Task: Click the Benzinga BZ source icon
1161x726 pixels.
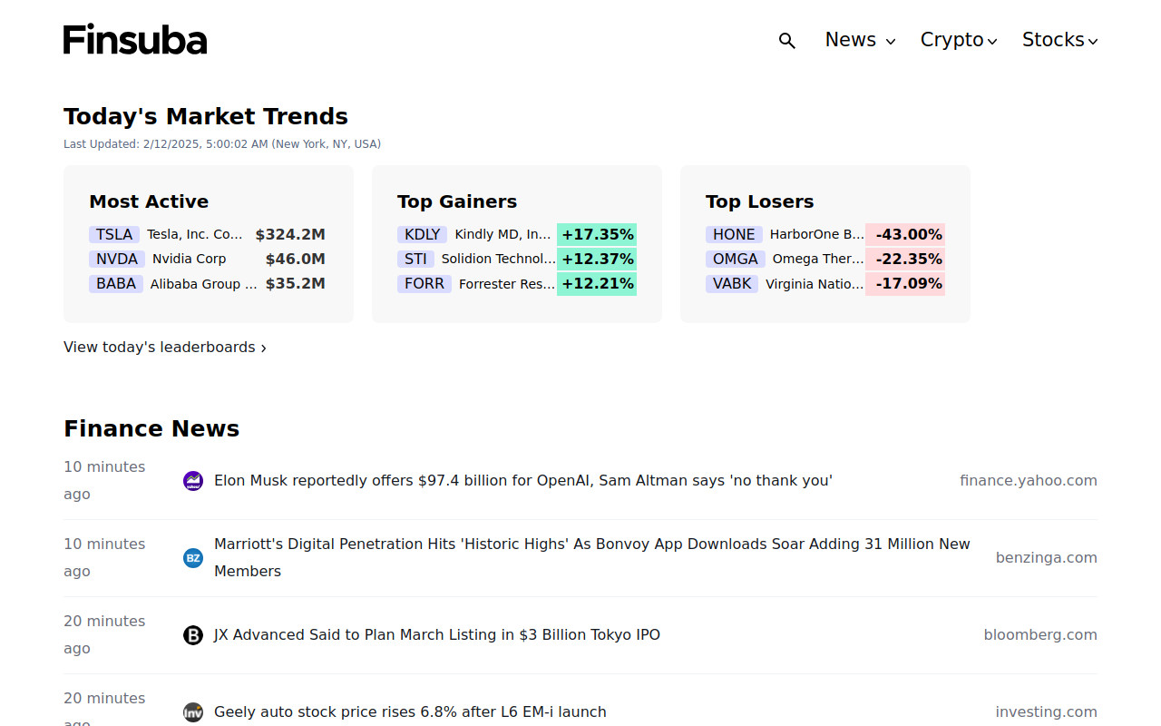Action: point(193,558)
